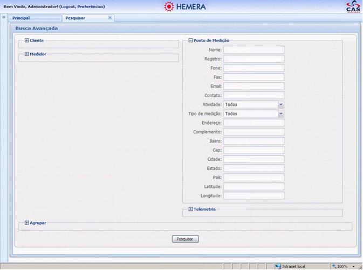Open the Tipo de medição dropdown
Viewport: 363px width, 270px height.
pos(280,114)
